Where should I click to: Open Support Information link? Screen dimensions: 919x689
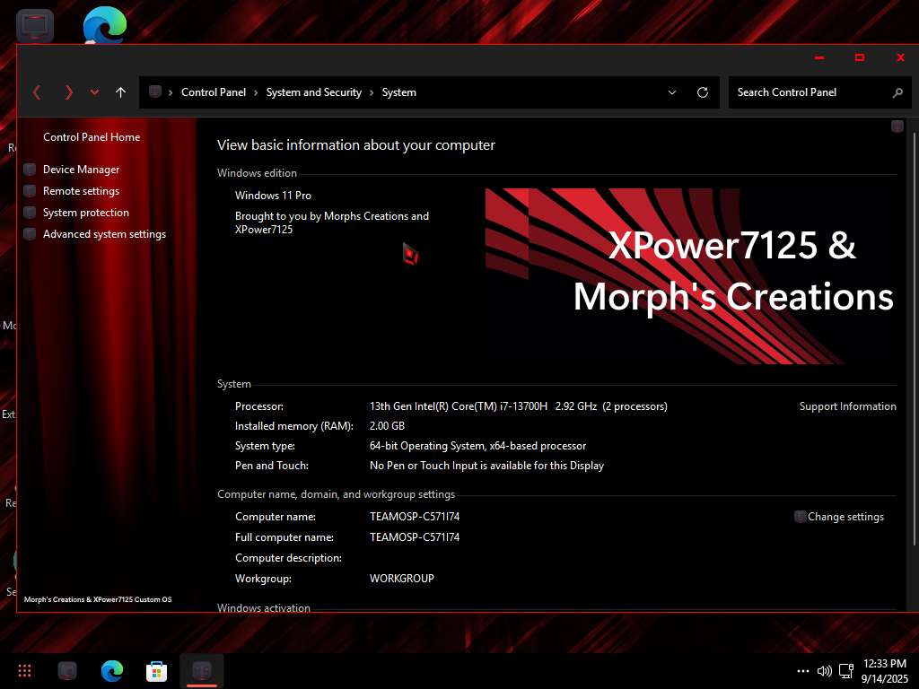pos(847,406)
